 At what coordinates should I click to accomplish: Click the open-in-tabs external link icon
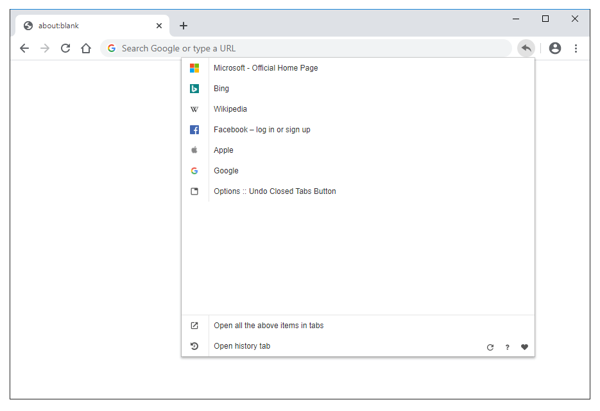[194, 326]
